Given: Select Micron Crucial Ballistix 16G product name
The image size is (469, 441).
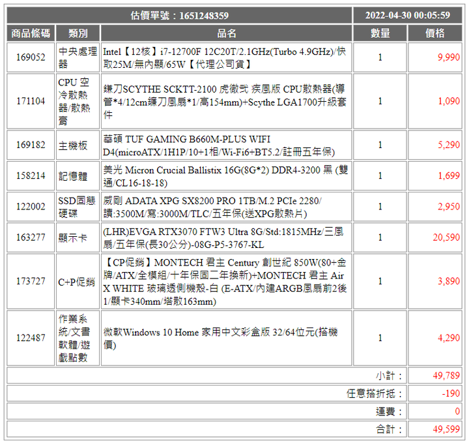Looking at the screenshot, I should pyautogui.click(x=225, y=176).
